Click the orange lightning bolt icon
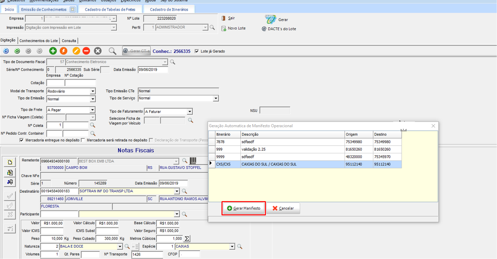 [x=64, y=51]
